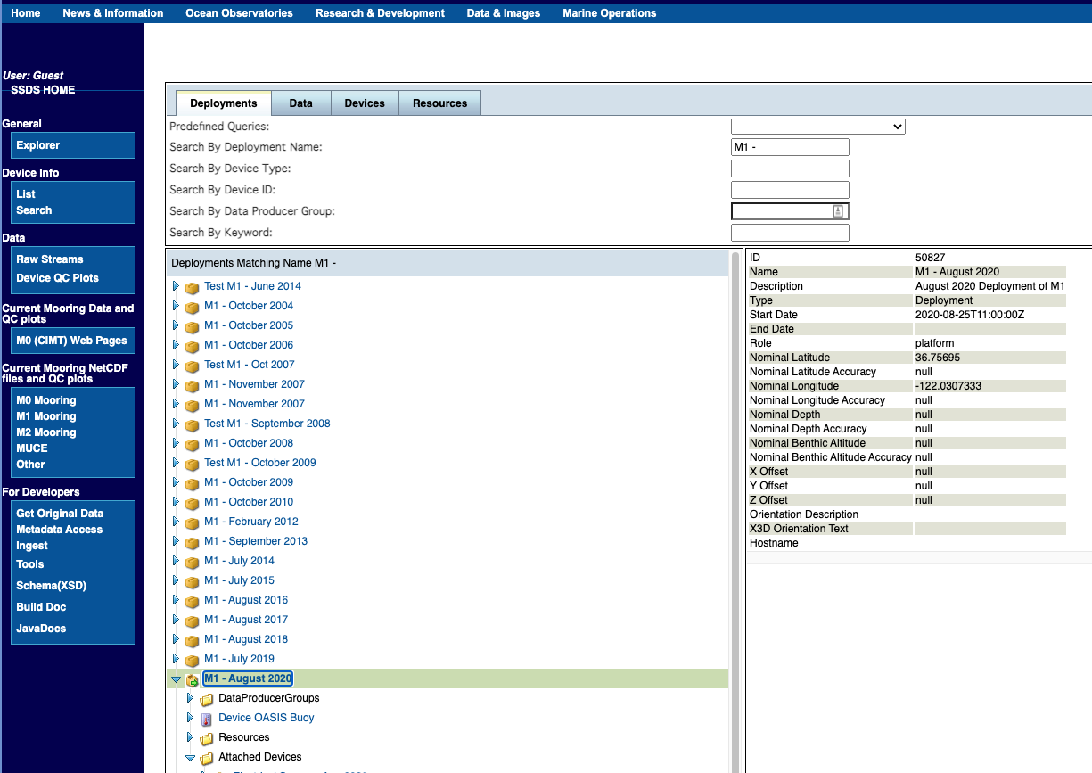
Task: Click the deployments list vertical scrollbar
Action: [x=735, y=446]
